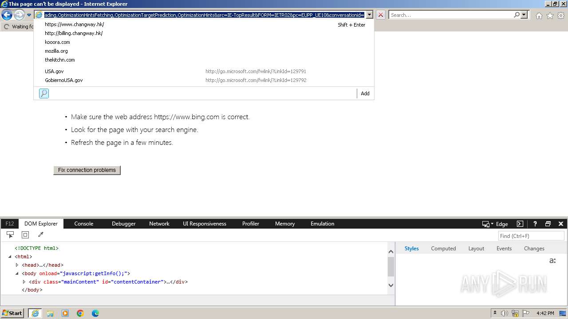Collapse the html node
The image size is (568, 319).
[x=10, y=257]
